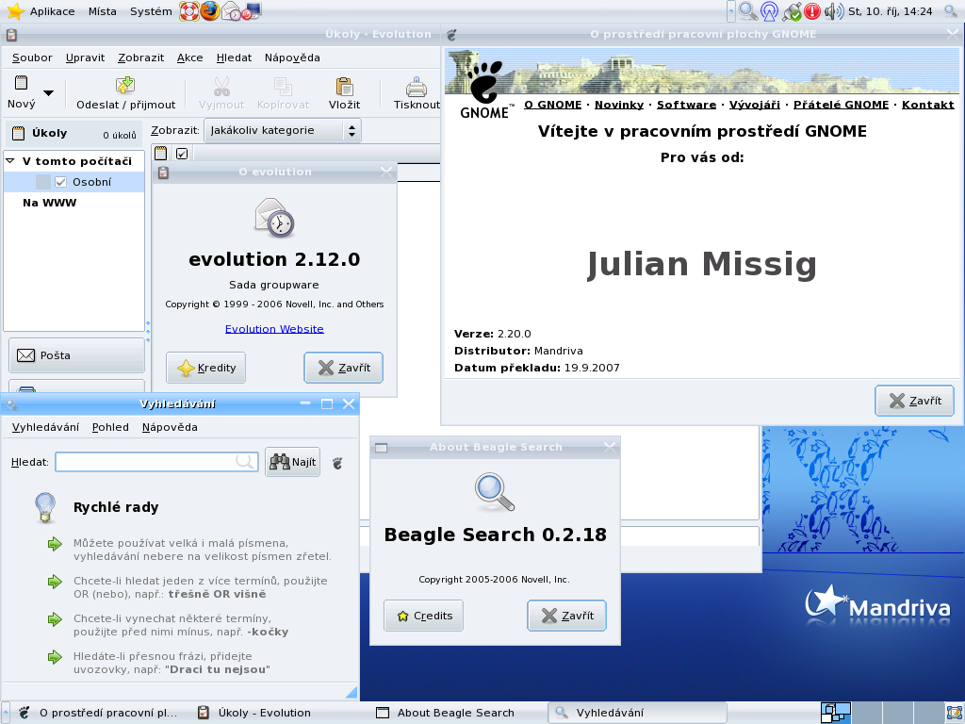Uncheck the Osobní task list checkbox
Screen dimensions: 965x724
click(60, 182)
